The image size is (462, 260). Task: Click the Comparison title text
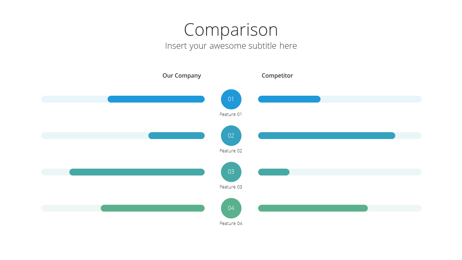pos(231,30)
